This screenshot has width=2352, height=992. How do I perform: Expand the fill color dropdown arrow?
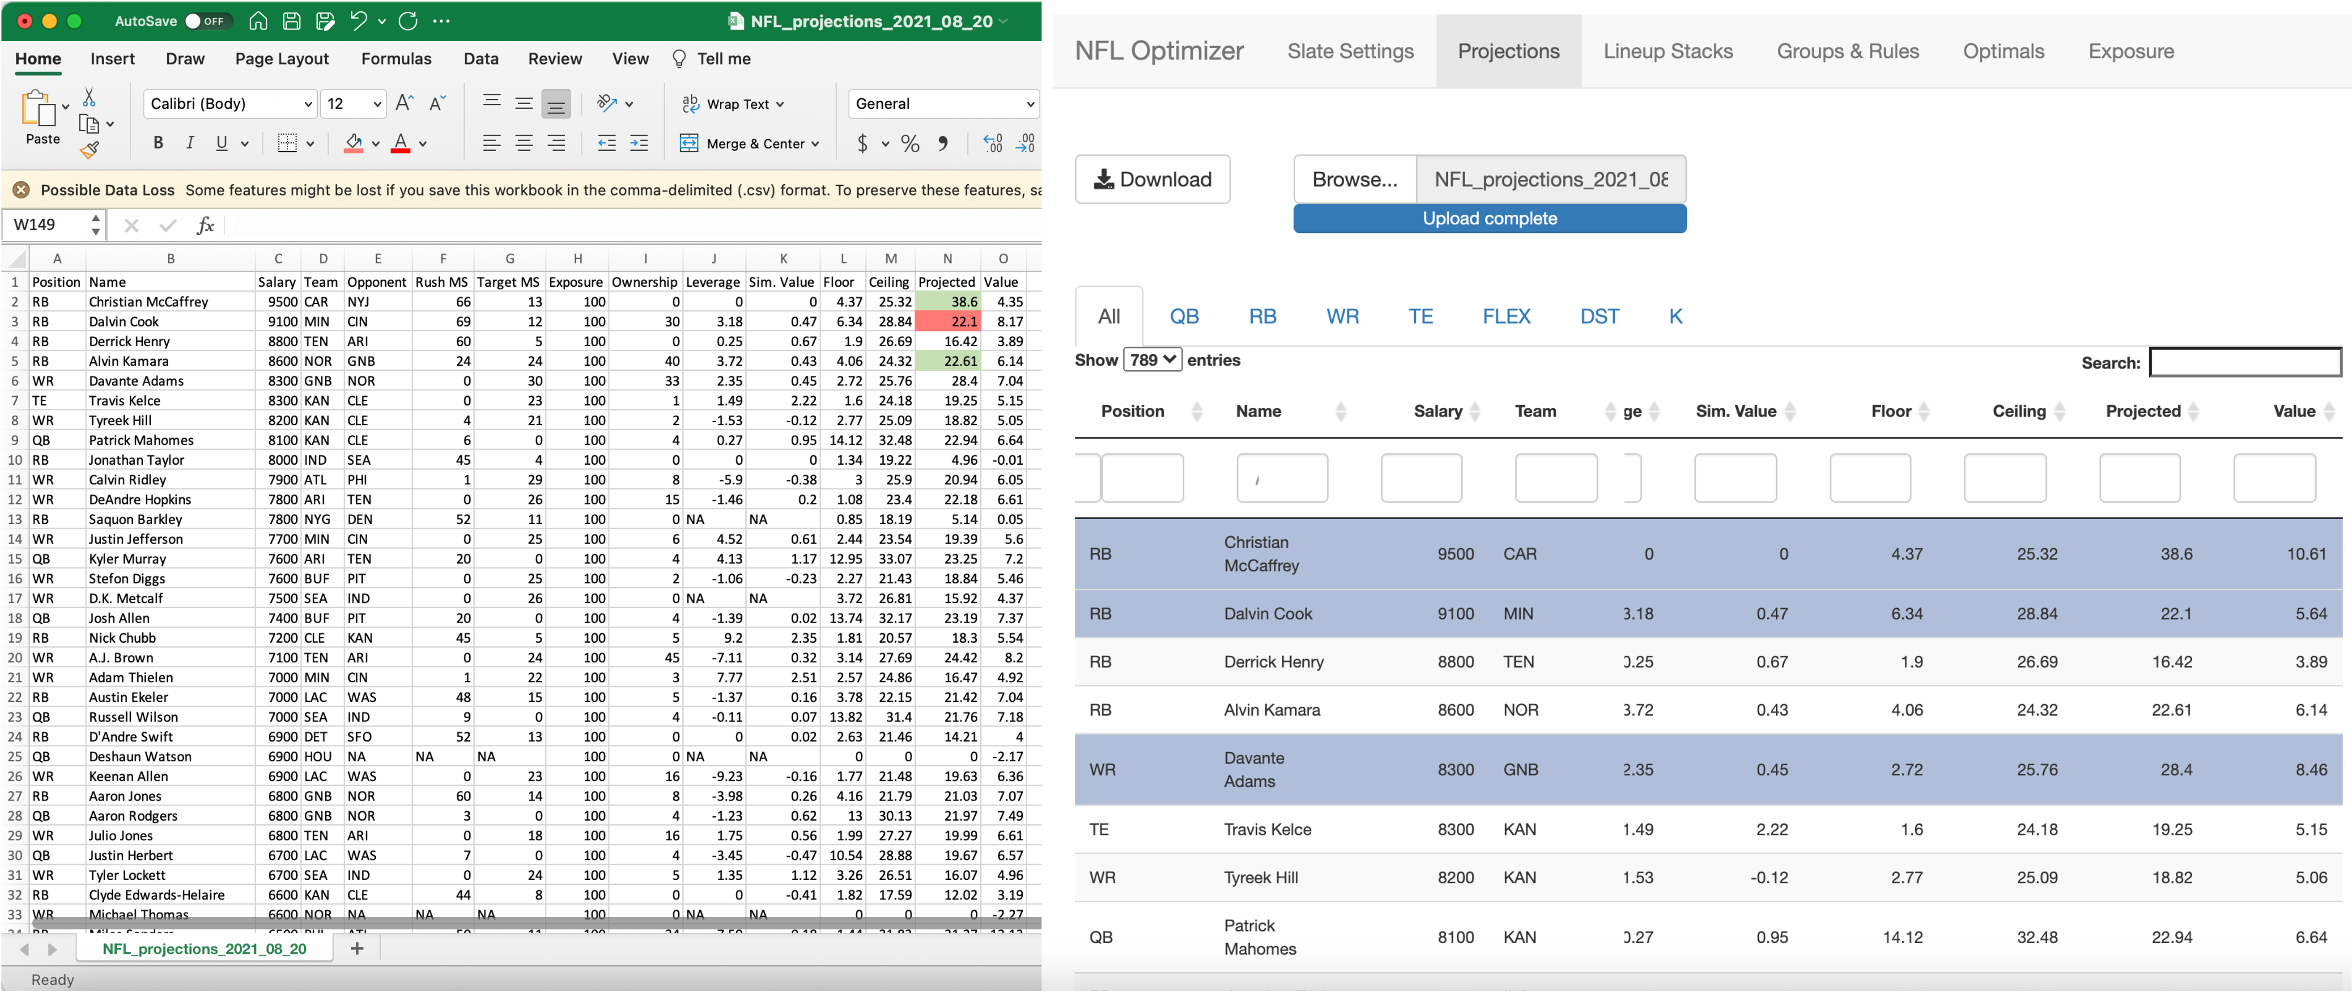pos(375,144)
